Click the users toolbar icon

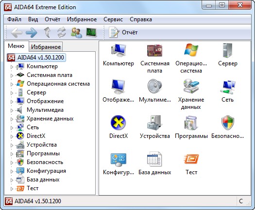click(x=76, y=32)
